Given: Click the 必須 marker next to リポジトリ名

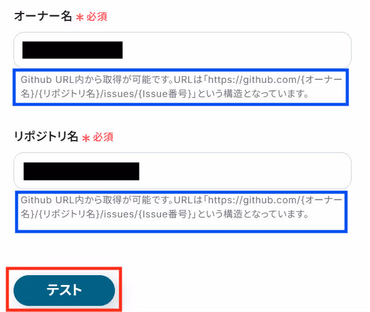Looking at the screenshot, I should pos(103,137).
